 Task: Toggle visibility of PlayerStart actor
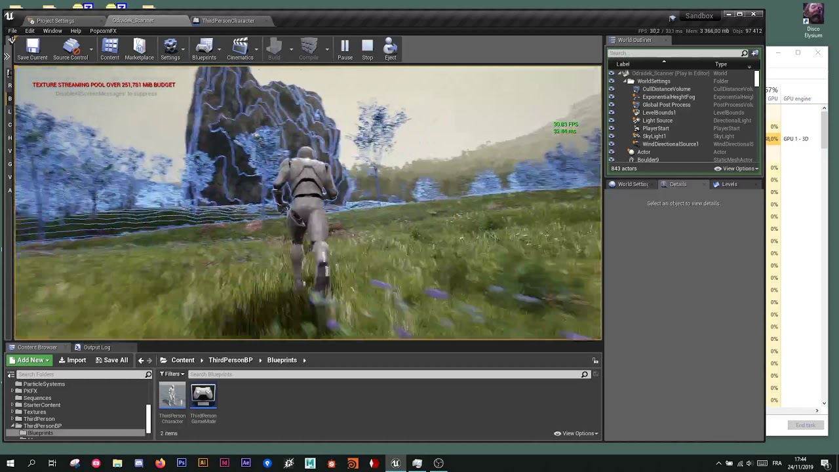(612, 128)
